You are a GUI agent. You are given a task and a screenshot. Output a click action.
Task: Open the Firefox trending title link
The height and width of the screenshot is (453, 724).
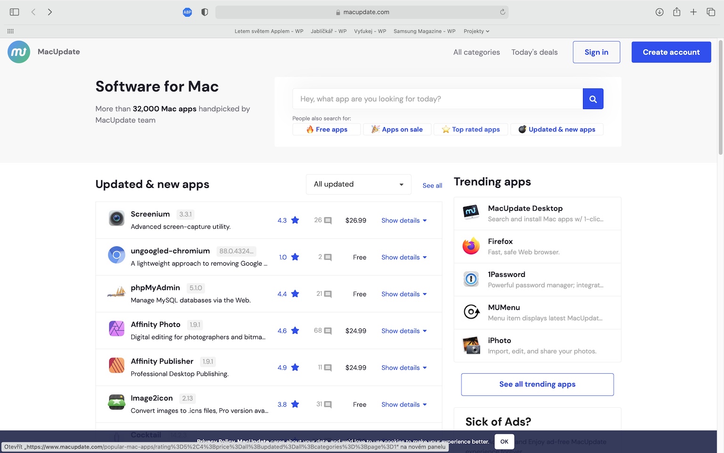point(500,242)
